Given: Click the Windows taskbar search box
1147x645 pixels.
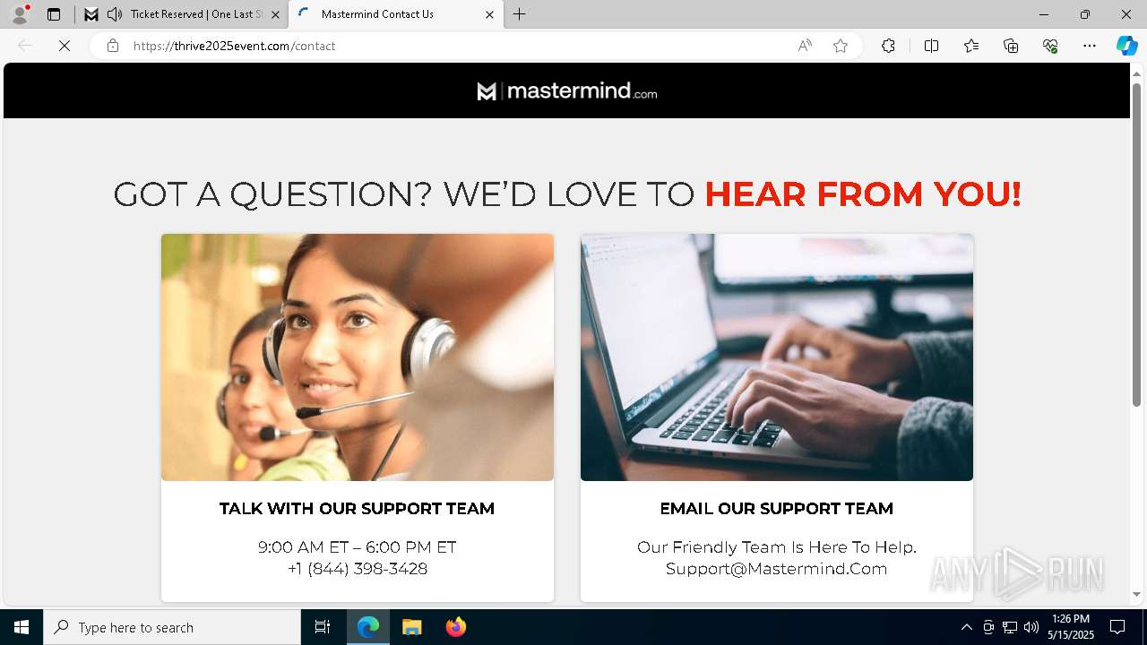Looking at the screenshot, I should (x=172, y=627).
